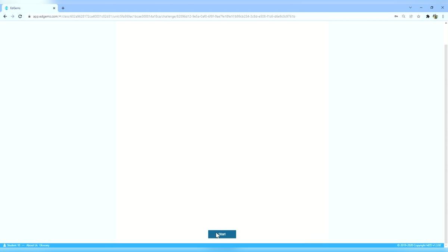
Task: Expand the tab search chevron
Action: pyautogui.click(x=410, y=7)
